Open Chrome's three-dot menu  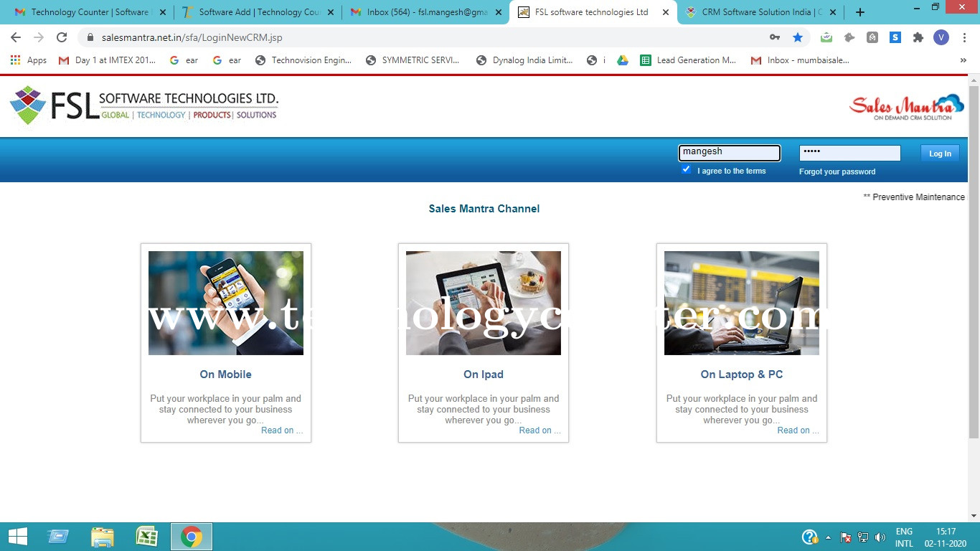pos(963,37)
